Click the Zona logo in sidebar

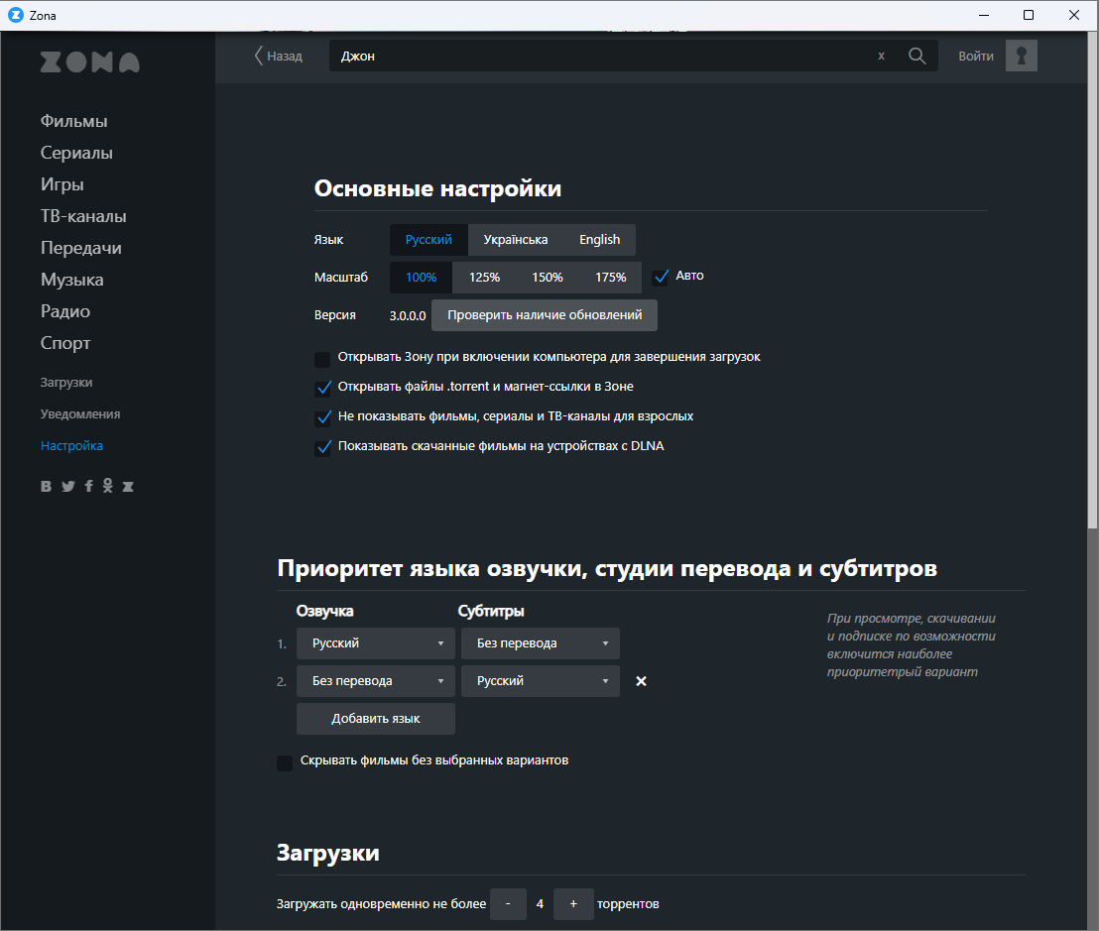89,62
